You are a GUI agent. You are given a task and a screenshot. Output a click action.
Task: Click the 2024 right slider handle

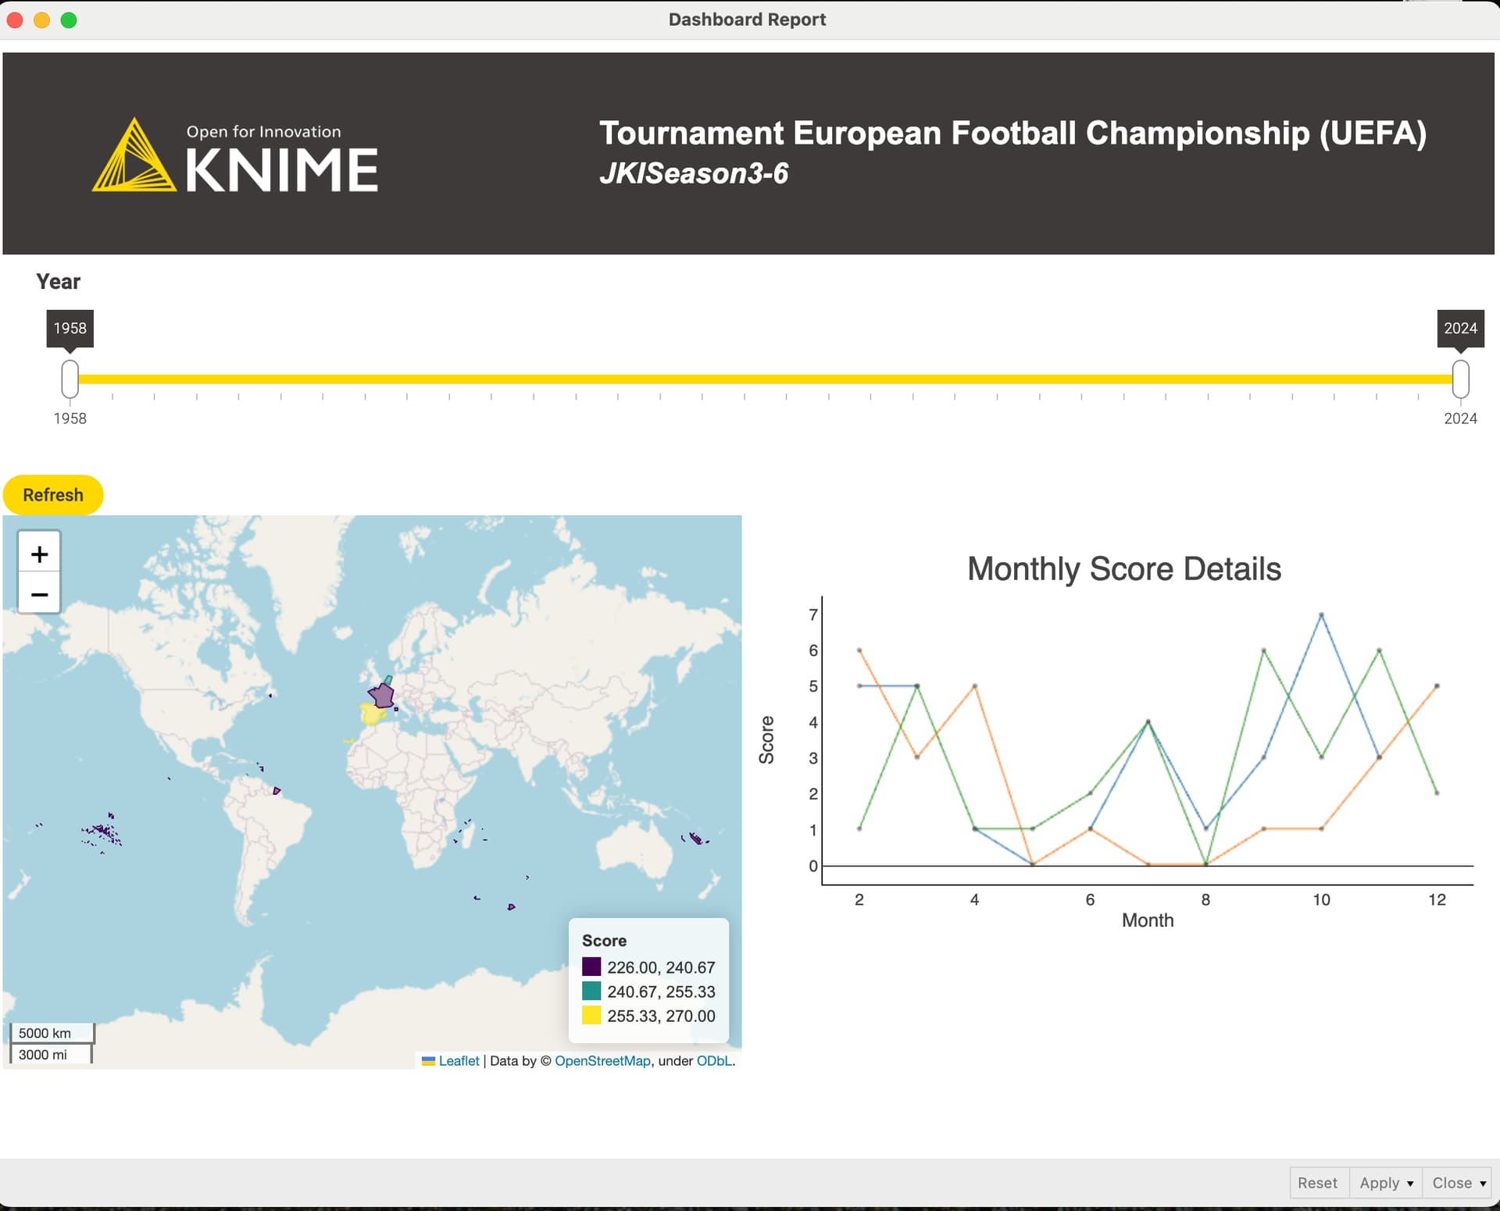pyautogui.click(x=1460, y=379)
